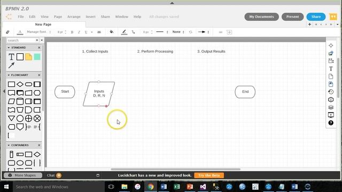Open the Chat panel

pyautogui.click(x=54, y=175)
